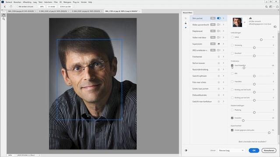
Task: Click the bèta badge for Slim portret
Action: pos(213,18)
